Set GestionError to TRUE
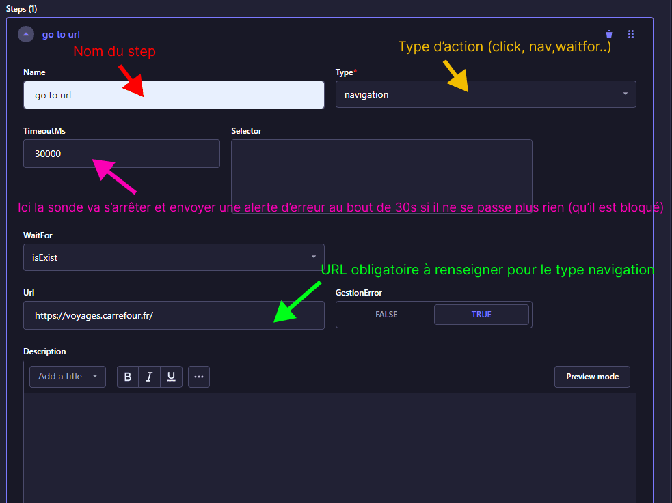The width and height of the screenshot is (672, 503). point(481,315)
